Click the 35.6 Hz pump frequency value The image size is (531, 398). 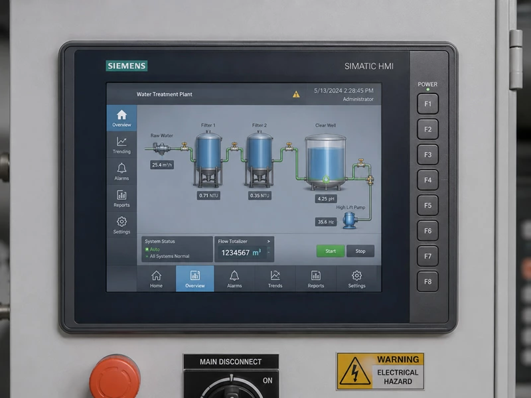[x=326, y=222]
